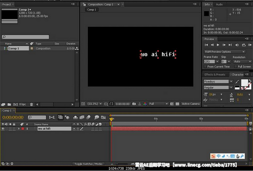
Task: Click Active Camera view button
Action: (191, 104)
